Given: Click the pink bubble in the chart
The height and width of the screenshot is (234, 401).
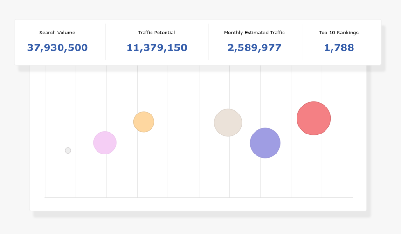Looking at the screenshot, I should pyautogui.click(x=105, y=143).
